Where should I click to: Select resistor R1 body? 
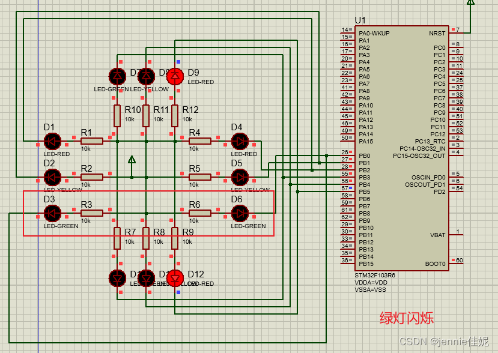92,141
